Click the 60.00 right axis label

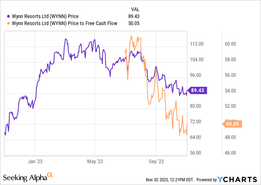(x=230, y=44)
